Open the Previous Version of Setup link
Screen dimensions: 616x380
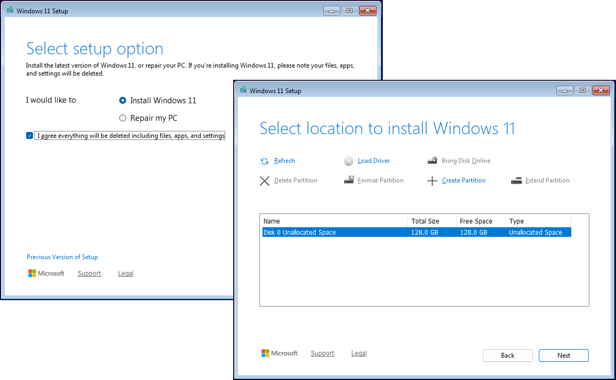click(x=62, y=257)
